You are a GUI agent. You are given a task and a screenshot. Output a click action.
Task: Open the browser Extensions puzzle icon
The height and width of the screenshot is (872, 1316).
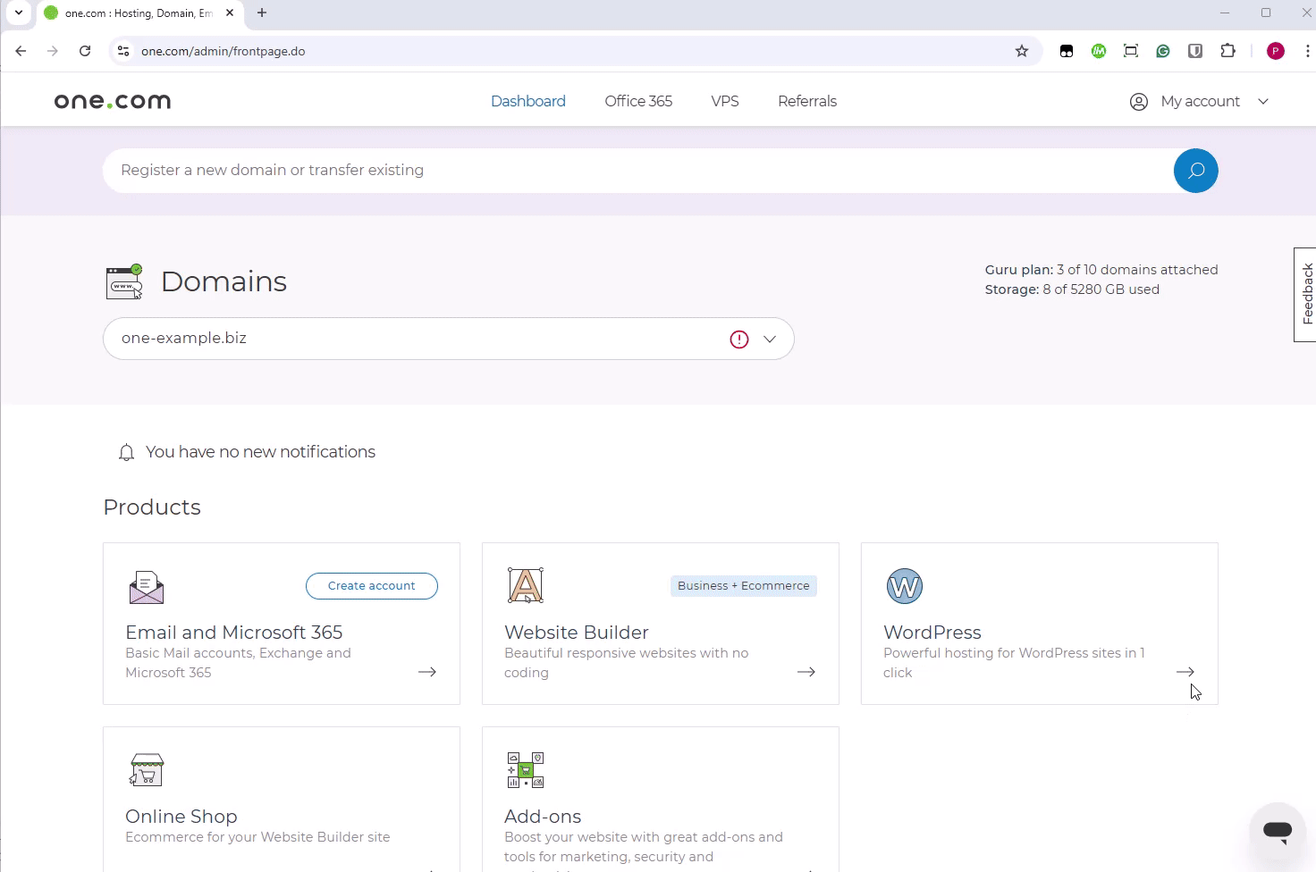pyautogui.click(x=1227, y=51)
